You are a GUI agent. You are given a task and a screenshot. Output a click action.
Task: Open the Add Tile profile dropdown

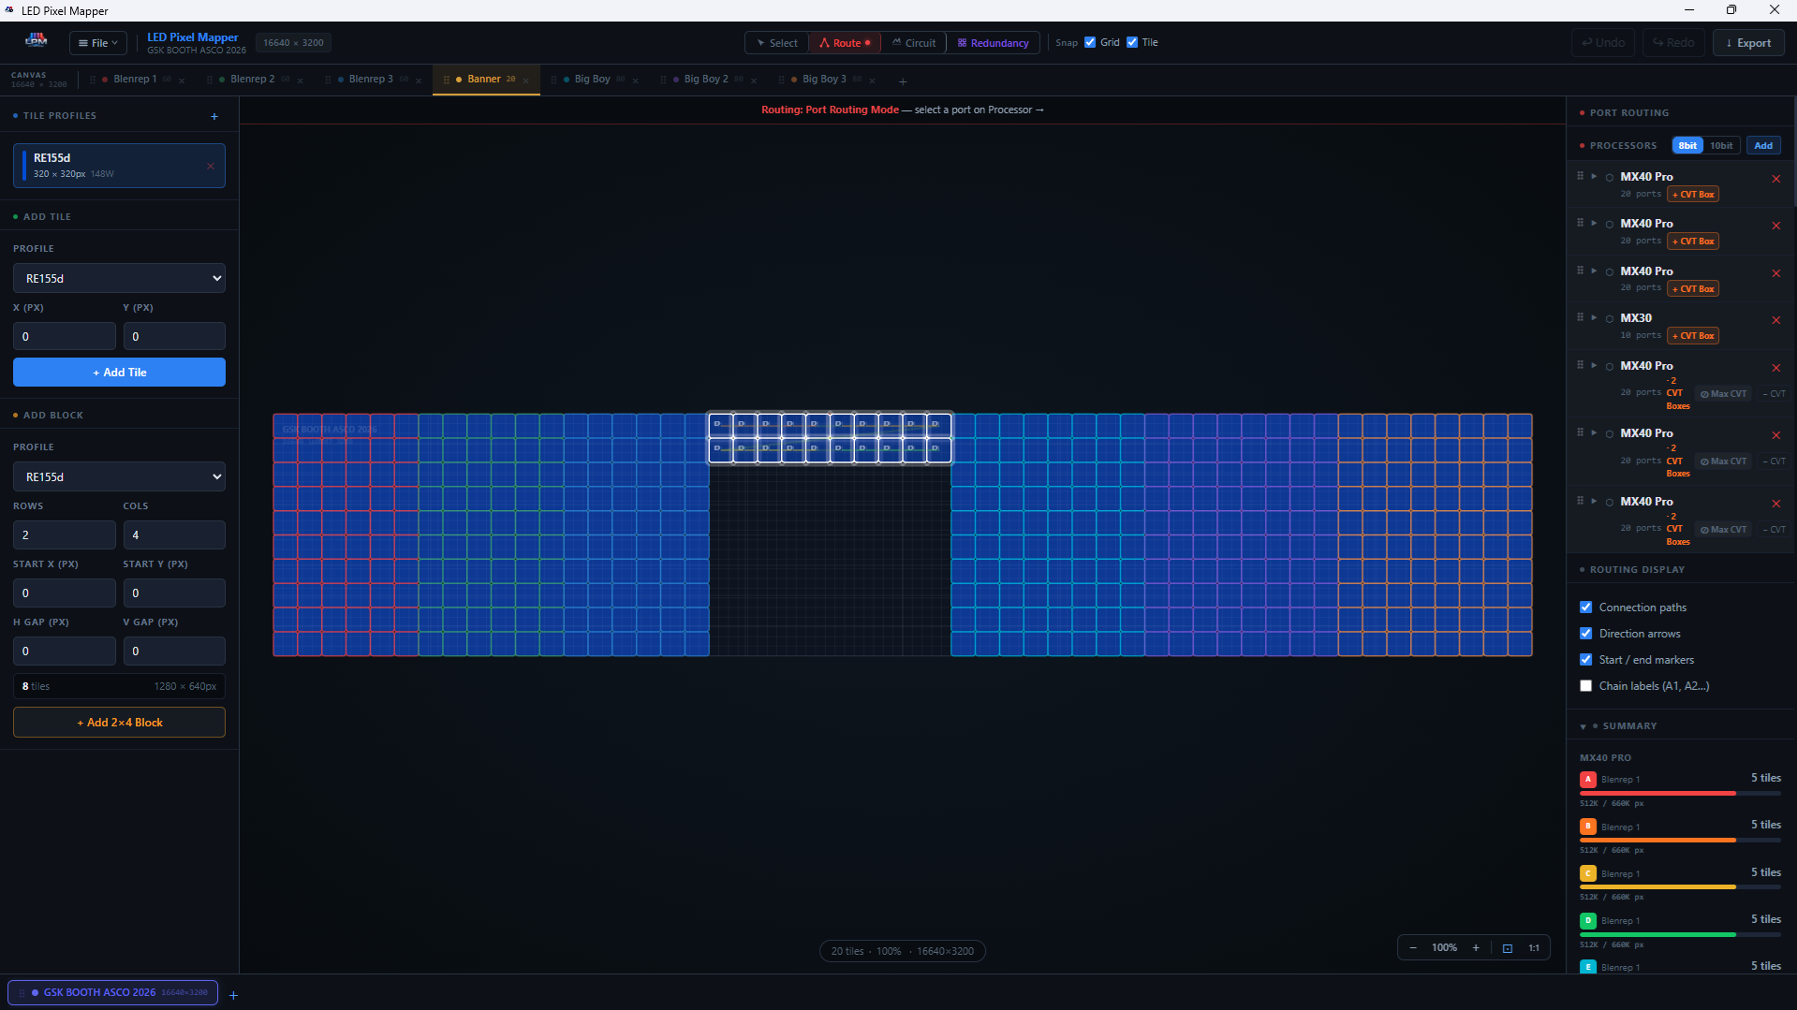coord(118,278)
